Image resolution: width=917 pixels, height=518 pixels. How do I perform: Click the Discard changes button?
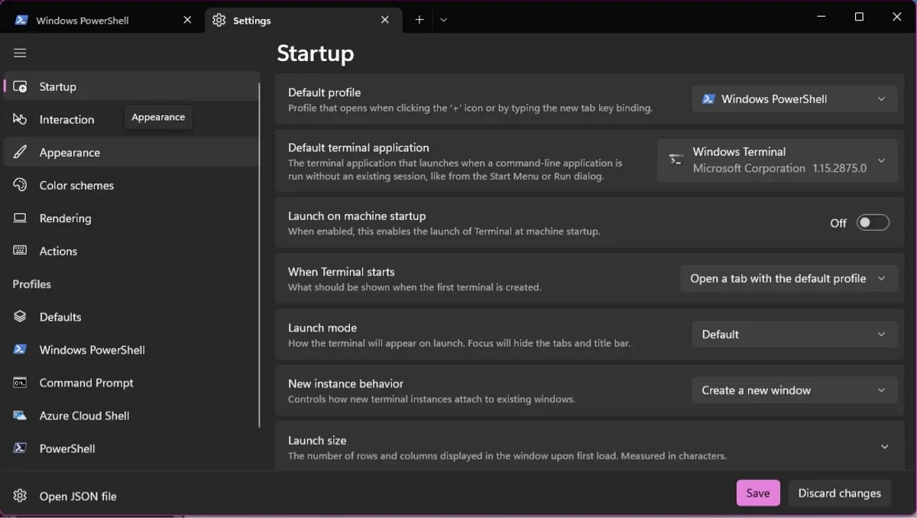[839, 494]
